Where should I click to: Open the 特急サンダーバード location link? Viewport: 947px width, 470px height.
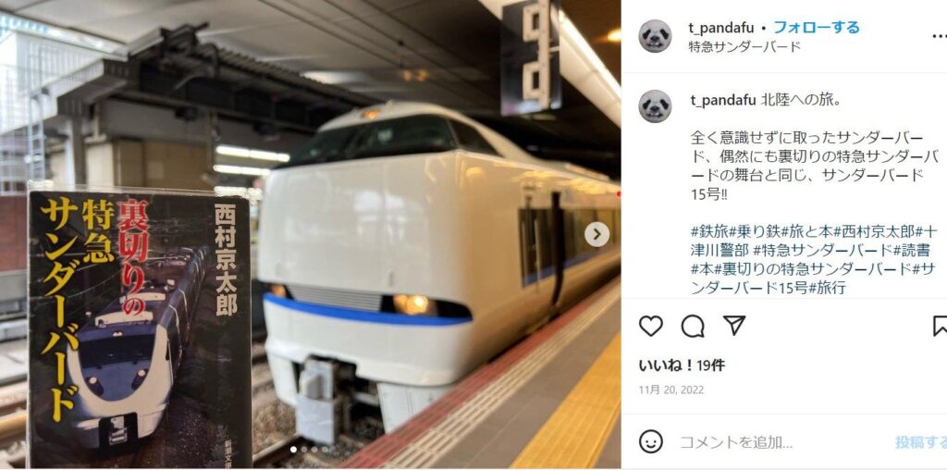744,46
